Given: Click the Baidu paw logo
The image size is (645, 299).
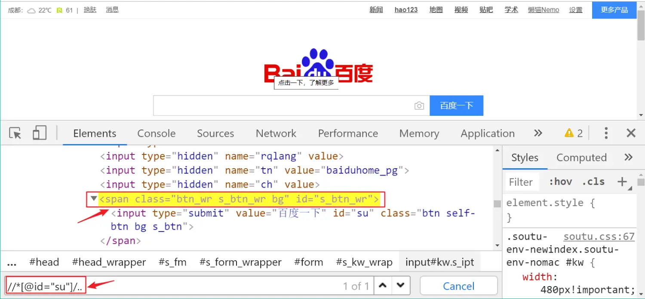Looking at the screenshot, I should pyautogui.click(x=318, y=65).
